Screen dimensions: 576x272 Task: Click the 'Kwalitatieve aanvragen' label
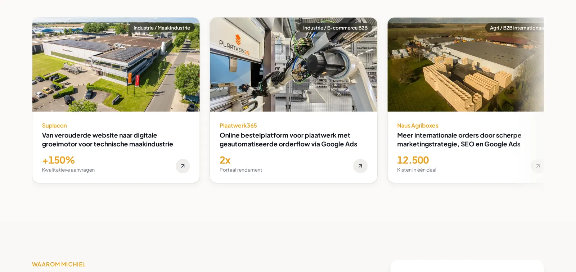68,170
